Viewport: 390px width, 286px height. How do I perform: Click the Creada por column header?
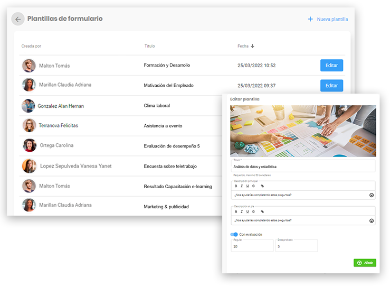coord(31,46)
